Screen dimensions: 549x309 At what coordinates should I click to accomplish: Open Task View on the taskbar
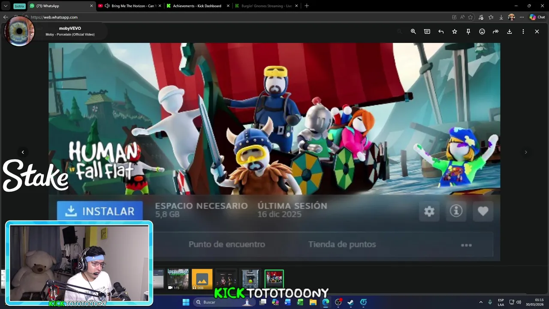[263, 302]
